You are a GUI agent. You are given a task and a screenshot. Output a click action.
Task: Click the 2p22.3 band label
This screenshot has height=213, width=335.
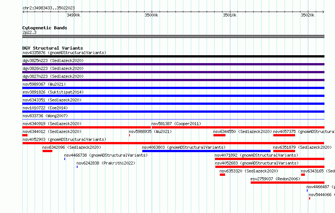pyautogui.click(x=29, y=32)
